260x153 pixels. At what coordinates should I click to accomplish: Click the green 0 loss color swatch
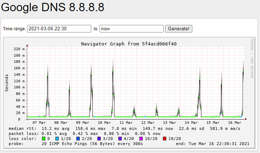pyautogui.click(x=43, y=139)
